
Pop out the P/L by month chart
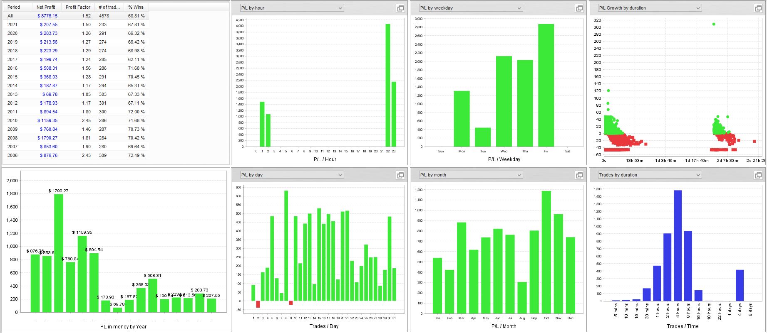pos(579,175)
